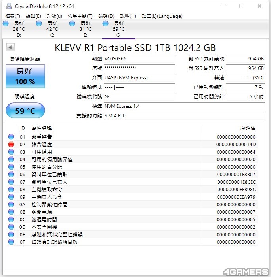Click the masked 序號 serial number field
The image size is (271, 277).
pos(139,68)
